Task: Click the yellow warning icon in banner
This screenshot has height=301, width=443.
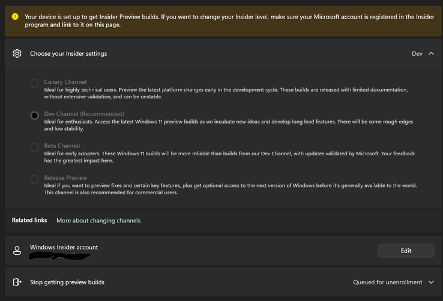Action: coord(16,17)
